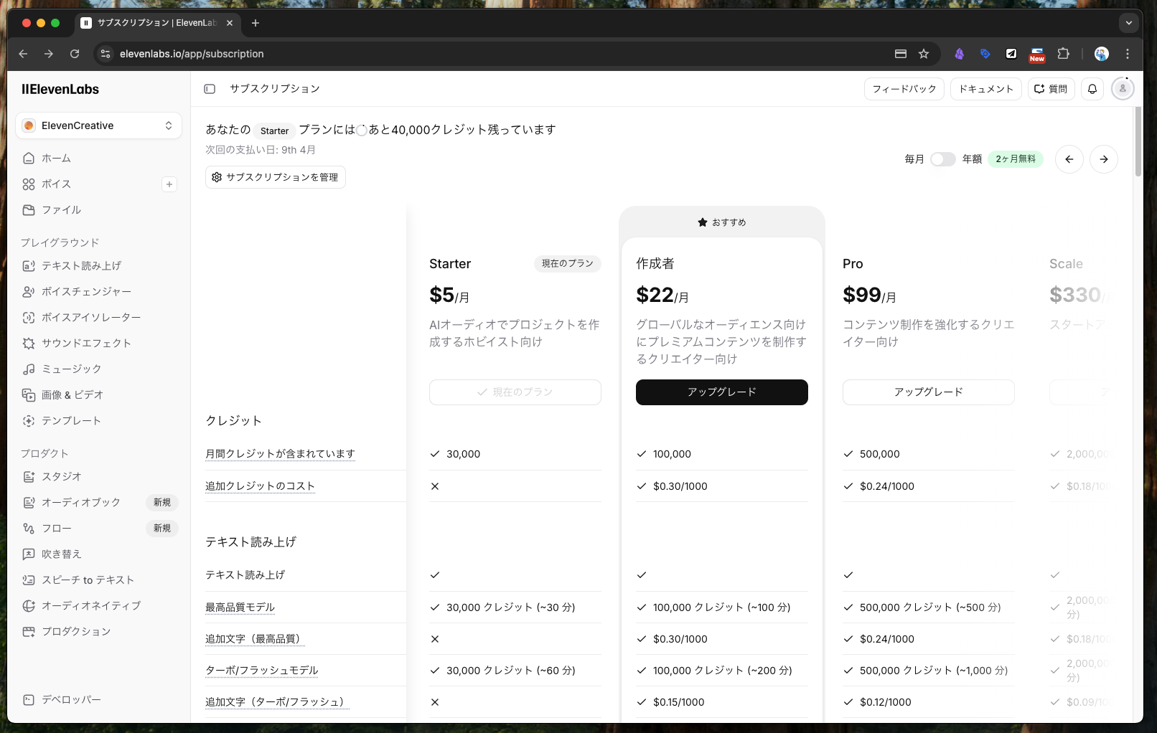This screenshot has height=733, width=1157.
Task: Bookmark page with the star icon
Action: point(924,54)
